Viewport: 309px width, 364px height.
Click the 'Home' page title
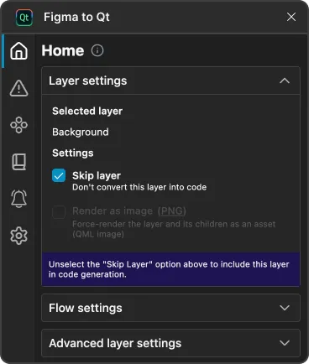[63, 50]
